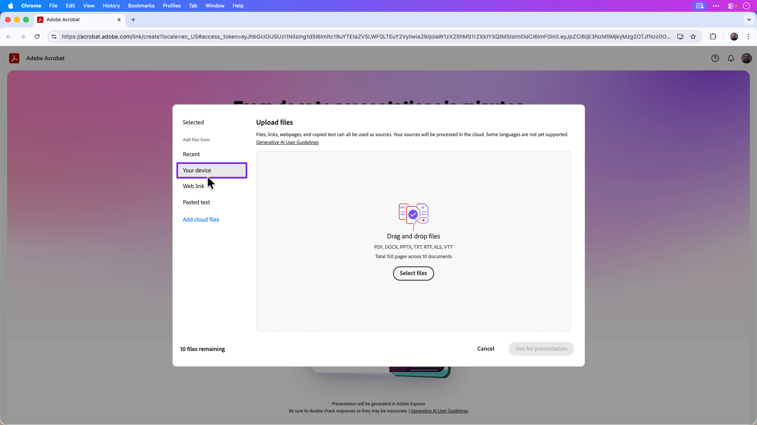The image size is (757, 425).
Task: Open the History menu
Action: [x=111, y=6]
